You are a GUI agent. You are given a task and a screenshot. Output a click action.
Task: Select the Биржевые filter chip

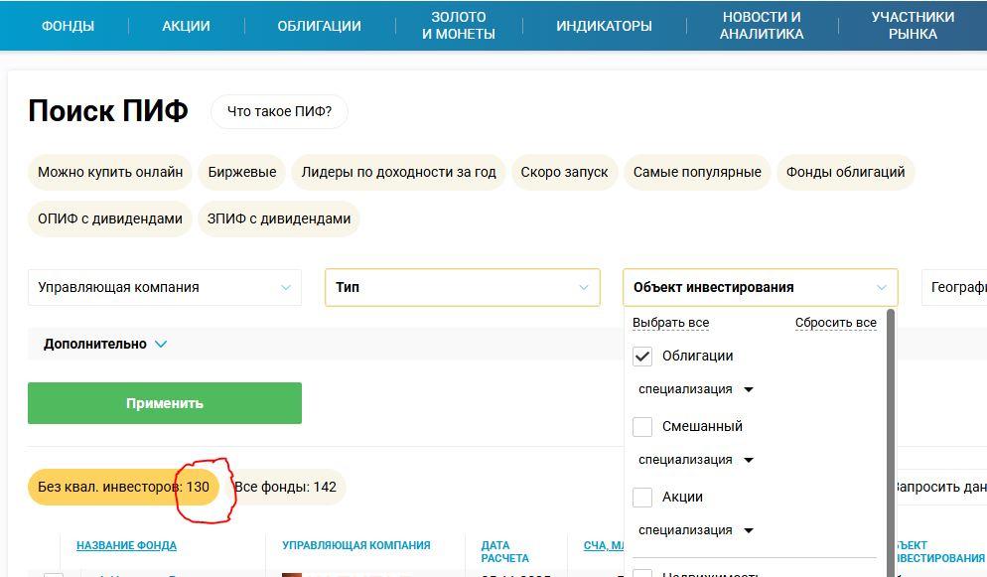[x=242, y=172]
